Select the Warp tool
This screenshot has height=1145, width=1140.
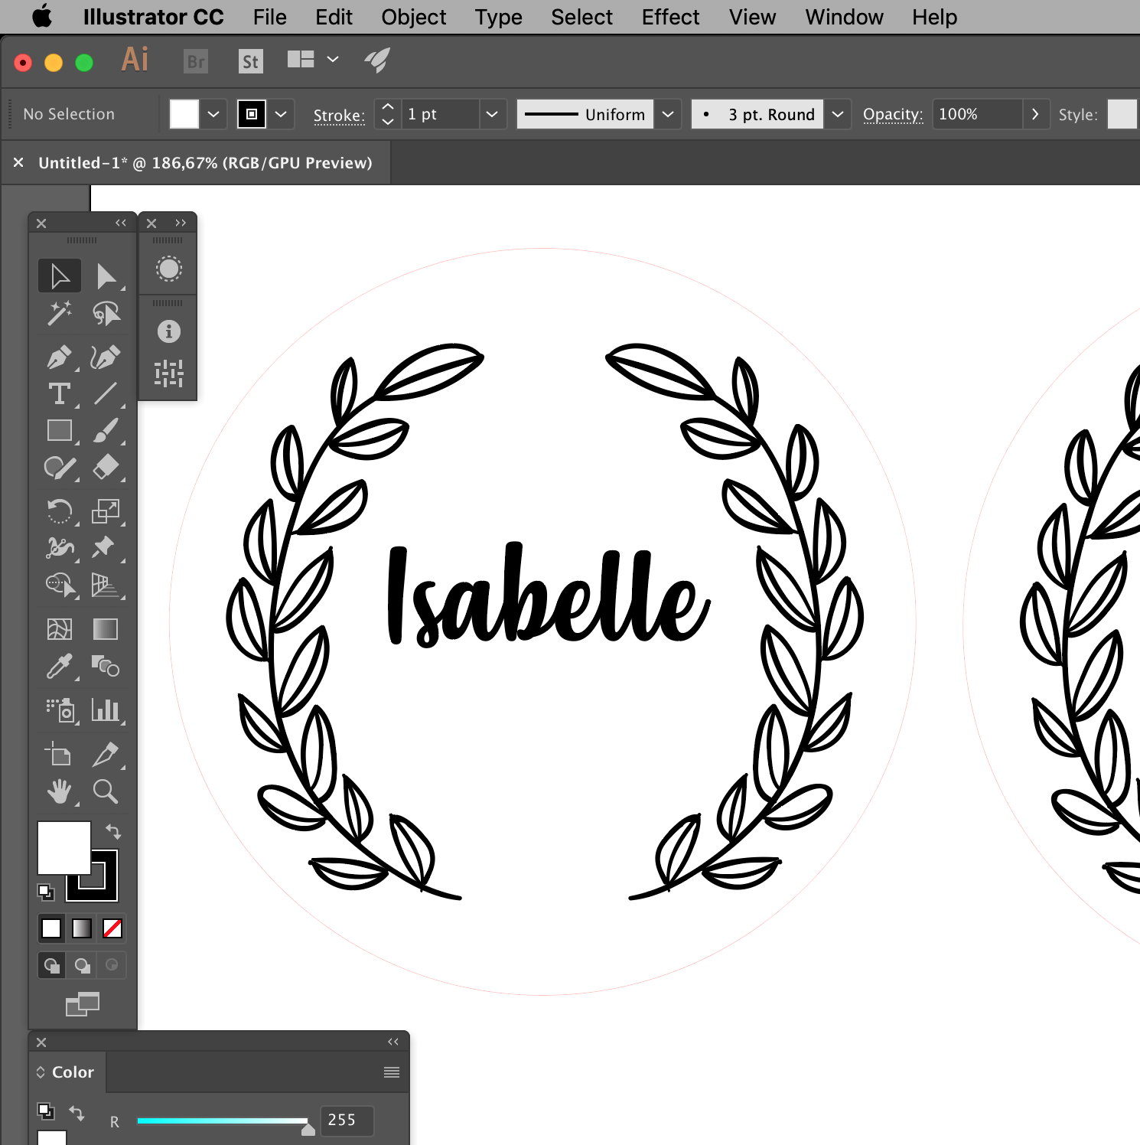point(60,547)
